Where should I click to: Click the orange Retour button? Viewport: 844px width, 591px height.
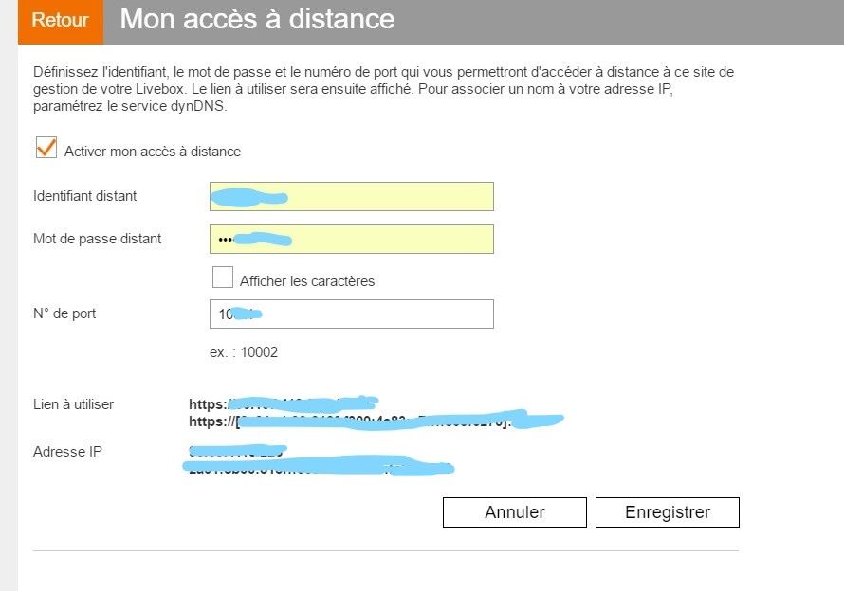(60, 21)
